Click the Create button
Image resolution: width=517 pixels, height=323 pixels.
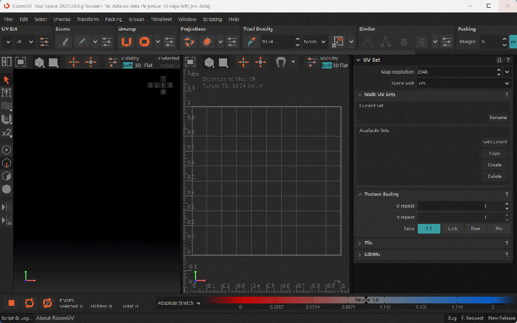pyautogui.click(x=494, y=165)
